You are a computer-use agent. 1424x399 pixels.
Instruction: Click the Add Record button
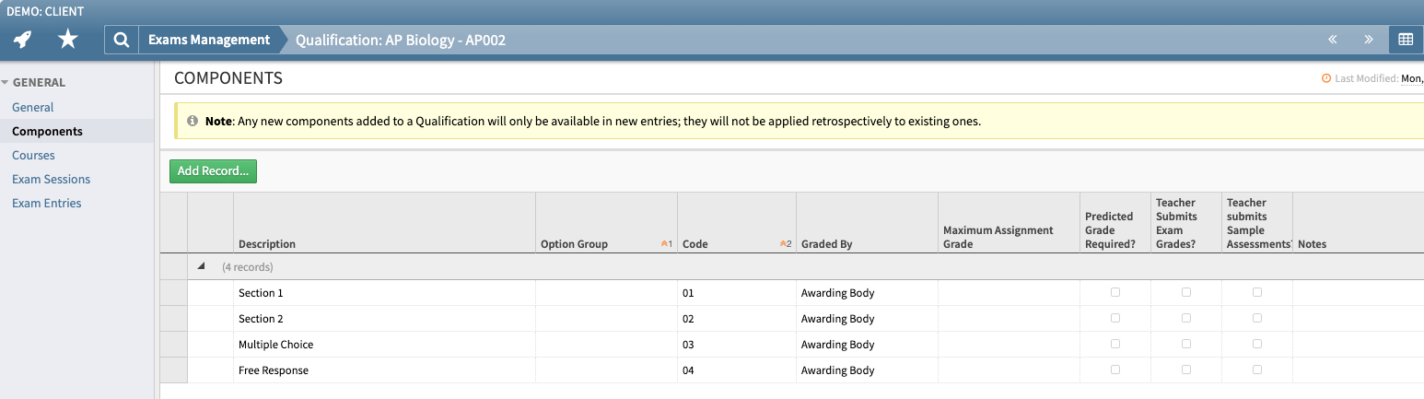point(213,170)
